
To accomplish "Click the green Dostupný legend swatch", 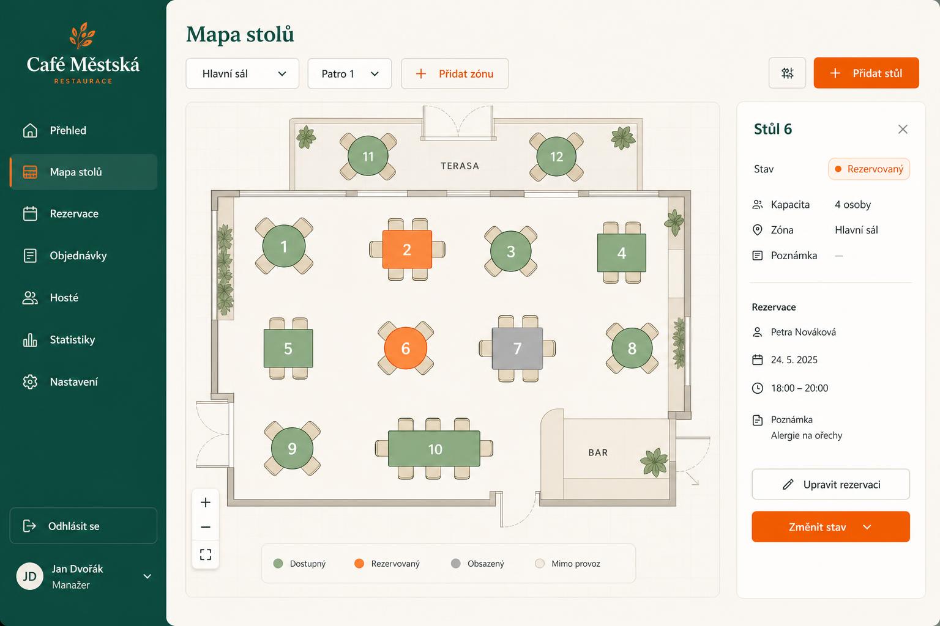I will point(278,564).
